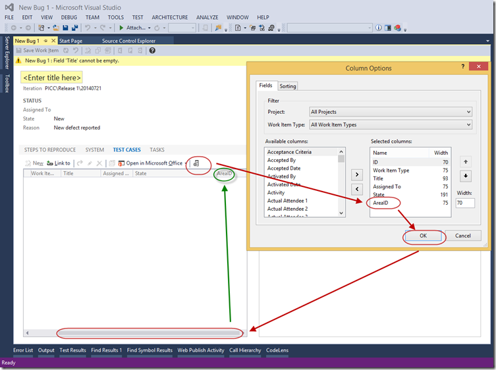The height and width of the screenshot is (370, 496).
Task: Click the delete link X icon
Action: click(x=99, y=163)
